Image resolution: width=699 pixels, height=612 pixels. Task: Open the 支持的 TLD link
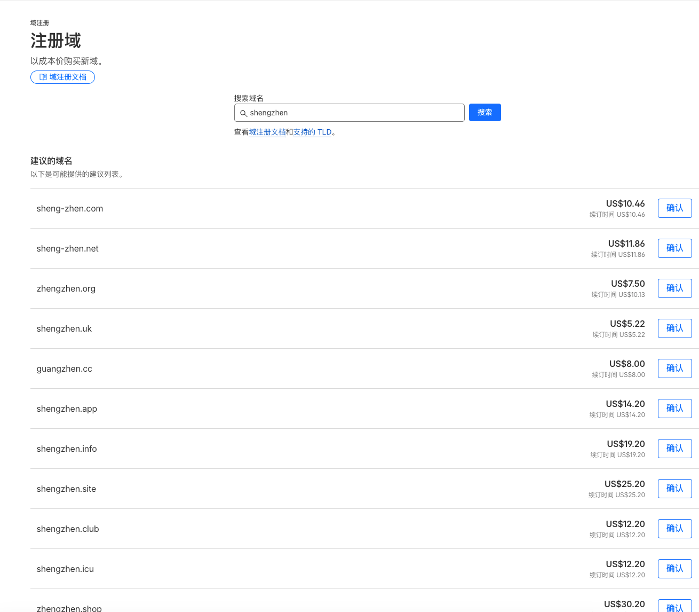[x=312, y=132]
